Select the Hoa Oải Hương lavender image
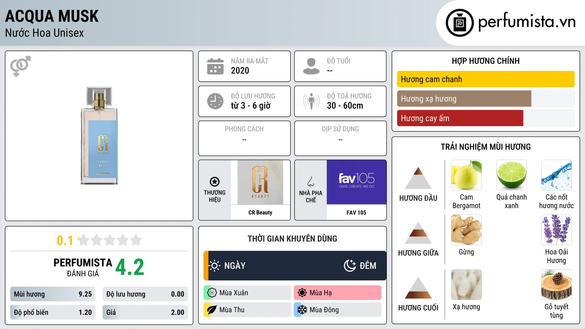 tap(556, 230)
